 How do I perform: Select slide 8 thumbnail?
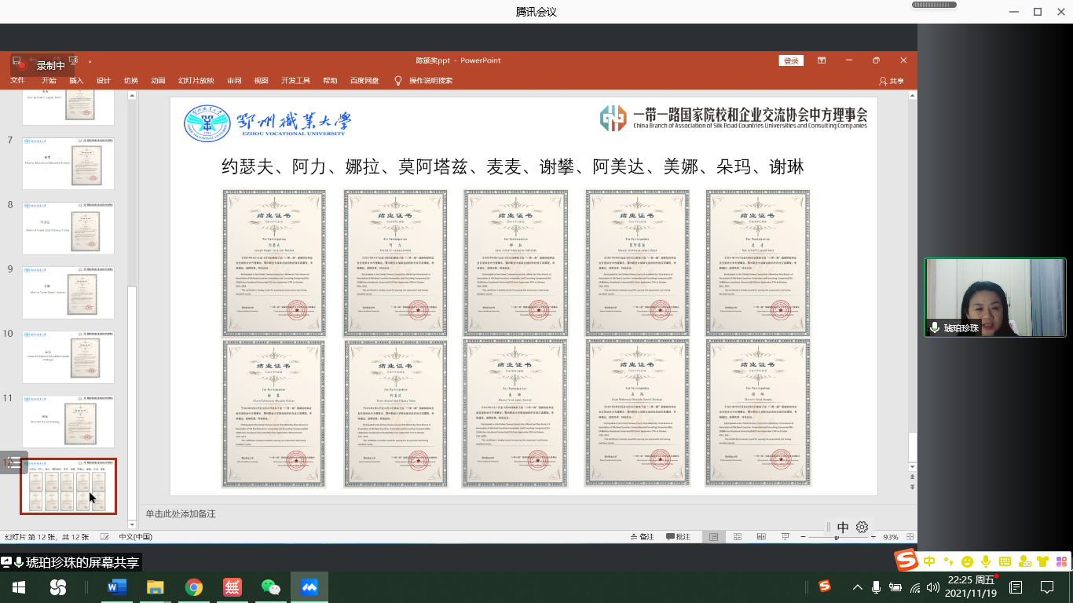coord(68,228)
